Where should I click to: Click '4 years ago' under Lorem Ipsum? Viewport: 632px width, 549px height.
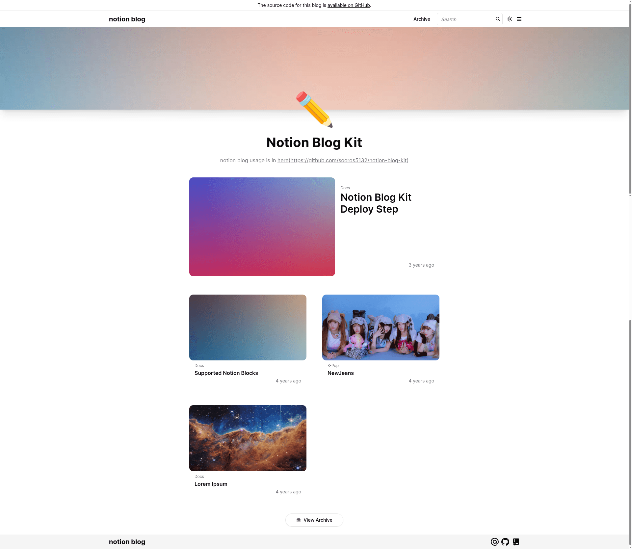pyautogui.click(x=288, y=492)
